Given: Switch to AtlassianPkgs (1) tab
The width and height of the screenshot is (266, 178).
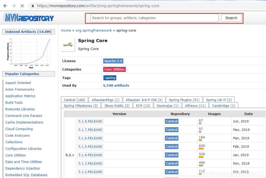Looking at the screenshot, I should pos(105,100).
